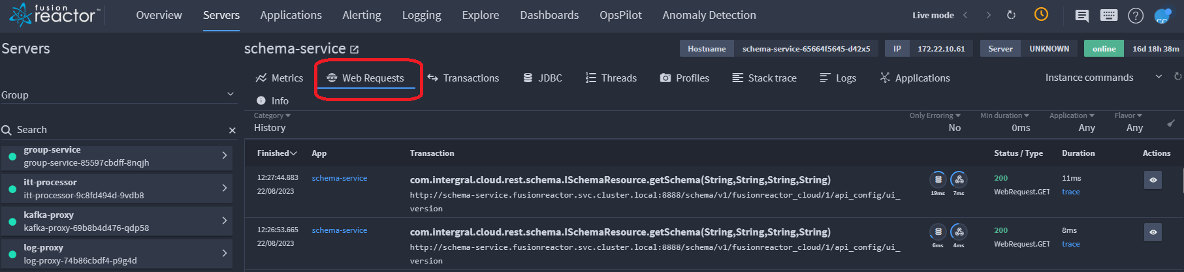The height and width of the screenshot is (272, 1184).
Task: Switch to the Logs tab
Action: (x=838, y=78)
